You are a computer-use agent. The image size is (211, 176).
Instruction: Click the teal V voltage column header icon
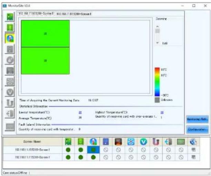(x=143, y=142)
